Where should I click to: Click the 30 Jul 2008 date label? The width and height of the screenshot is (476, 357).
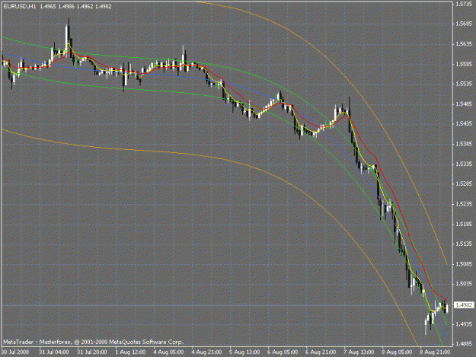point(15,352)
